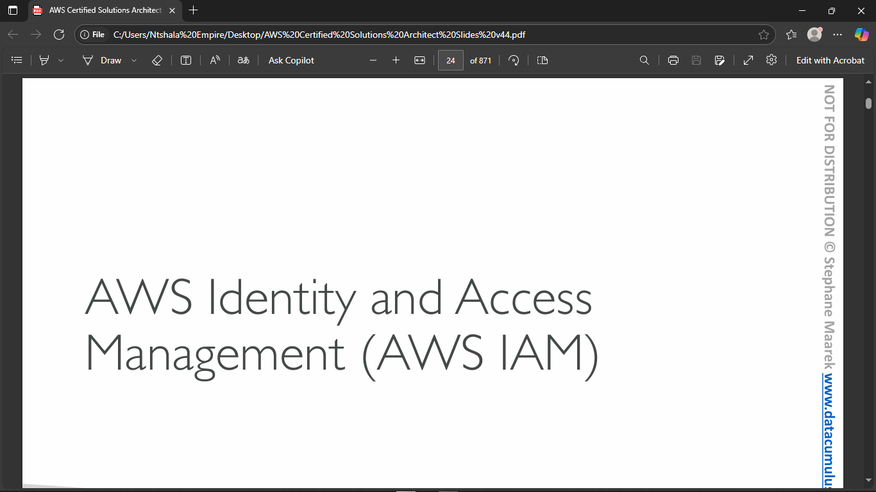Zoom out the PDF
This screenshot has height=492, width=876.
[373, 60]
